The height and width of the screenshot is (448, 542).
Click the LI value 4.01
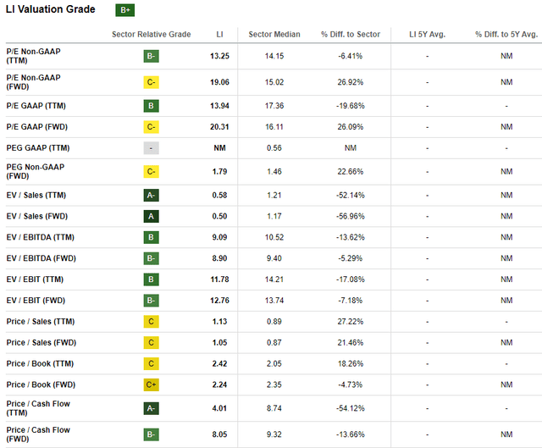tap(219, 408)
